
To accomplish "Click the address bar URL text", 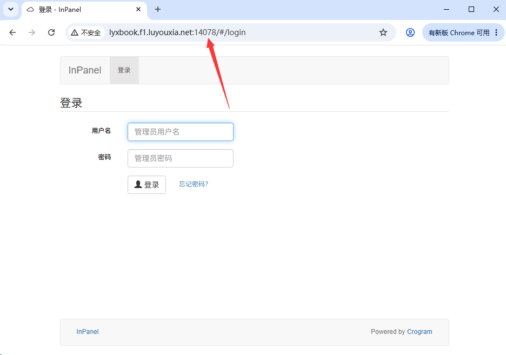I will coord(177,32).
